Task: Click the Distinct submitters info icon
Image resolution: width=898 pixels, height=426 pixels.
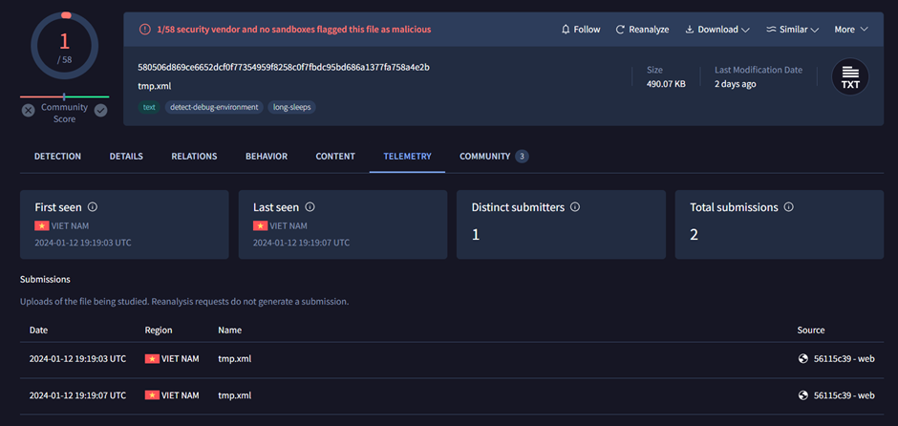Action: tap(575, 207)
